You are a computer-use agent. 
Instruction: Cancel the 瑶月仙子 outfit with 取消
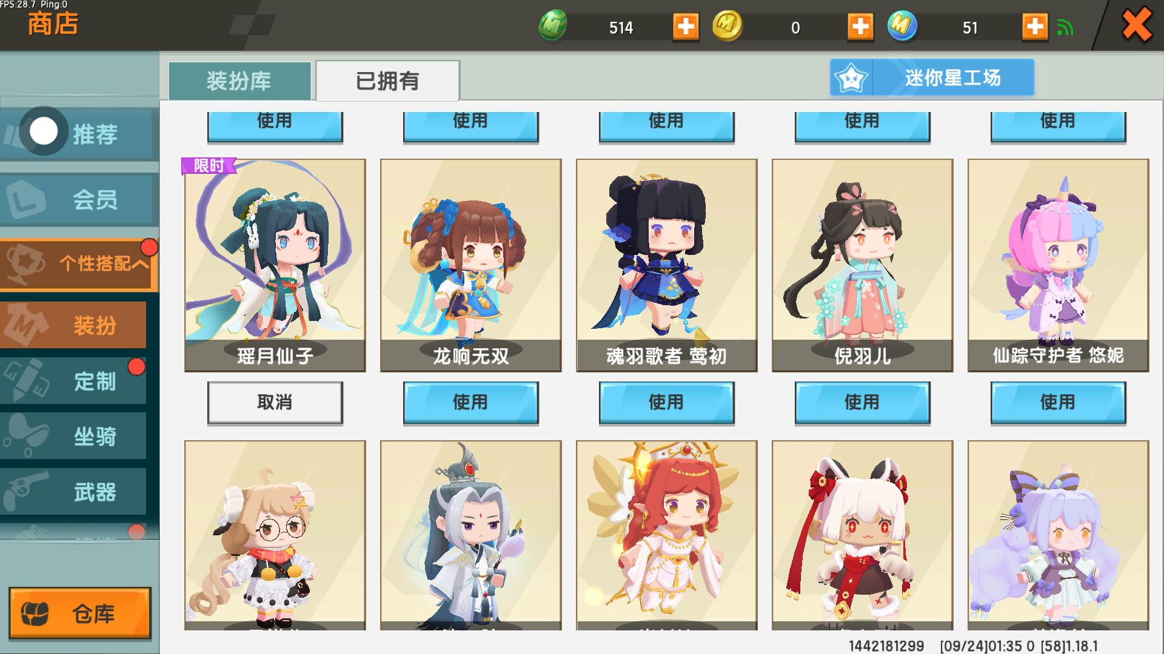pyautogui.click(x=275, y=403)
